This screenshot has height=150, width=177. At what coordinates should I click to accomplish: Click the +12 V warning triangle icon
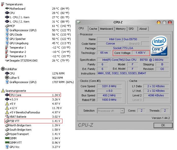7,108
